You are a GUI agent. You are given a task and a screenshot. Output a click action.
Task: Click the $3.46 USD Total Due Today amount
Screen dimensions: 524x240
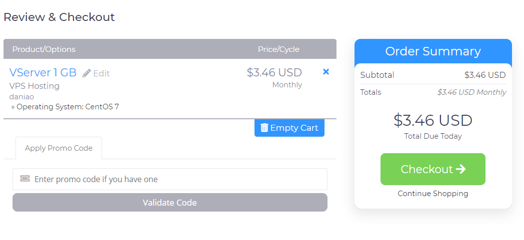(433, 120)
